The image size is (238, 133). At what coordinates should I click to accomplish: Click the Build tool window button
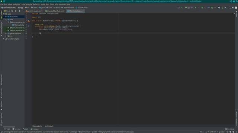click(x=26, y=129)
